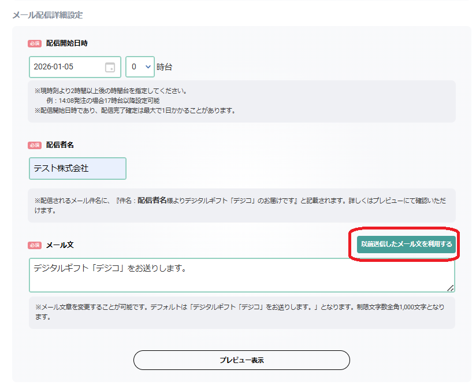Image resolution: width=476 pixels, height=385 pixels.
Task: Open the hour dropdown showing 0
Action: tap(139, 67)
